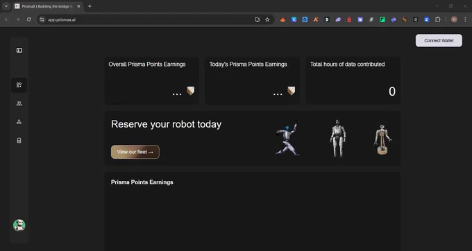Click the Prisma badge icon in the Overall earnings card

coord(191,91)
